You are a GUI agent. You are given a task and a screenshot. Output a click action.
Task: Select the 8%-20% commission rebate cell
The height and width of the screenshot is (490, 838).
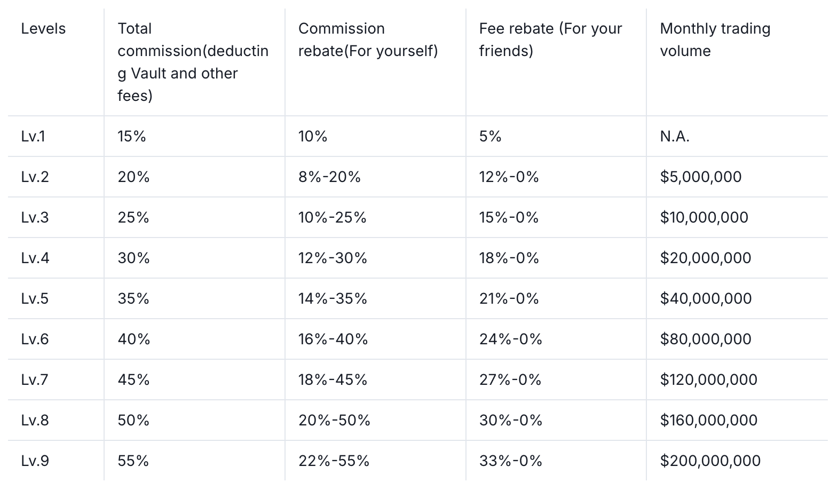[x=329, y=177]
